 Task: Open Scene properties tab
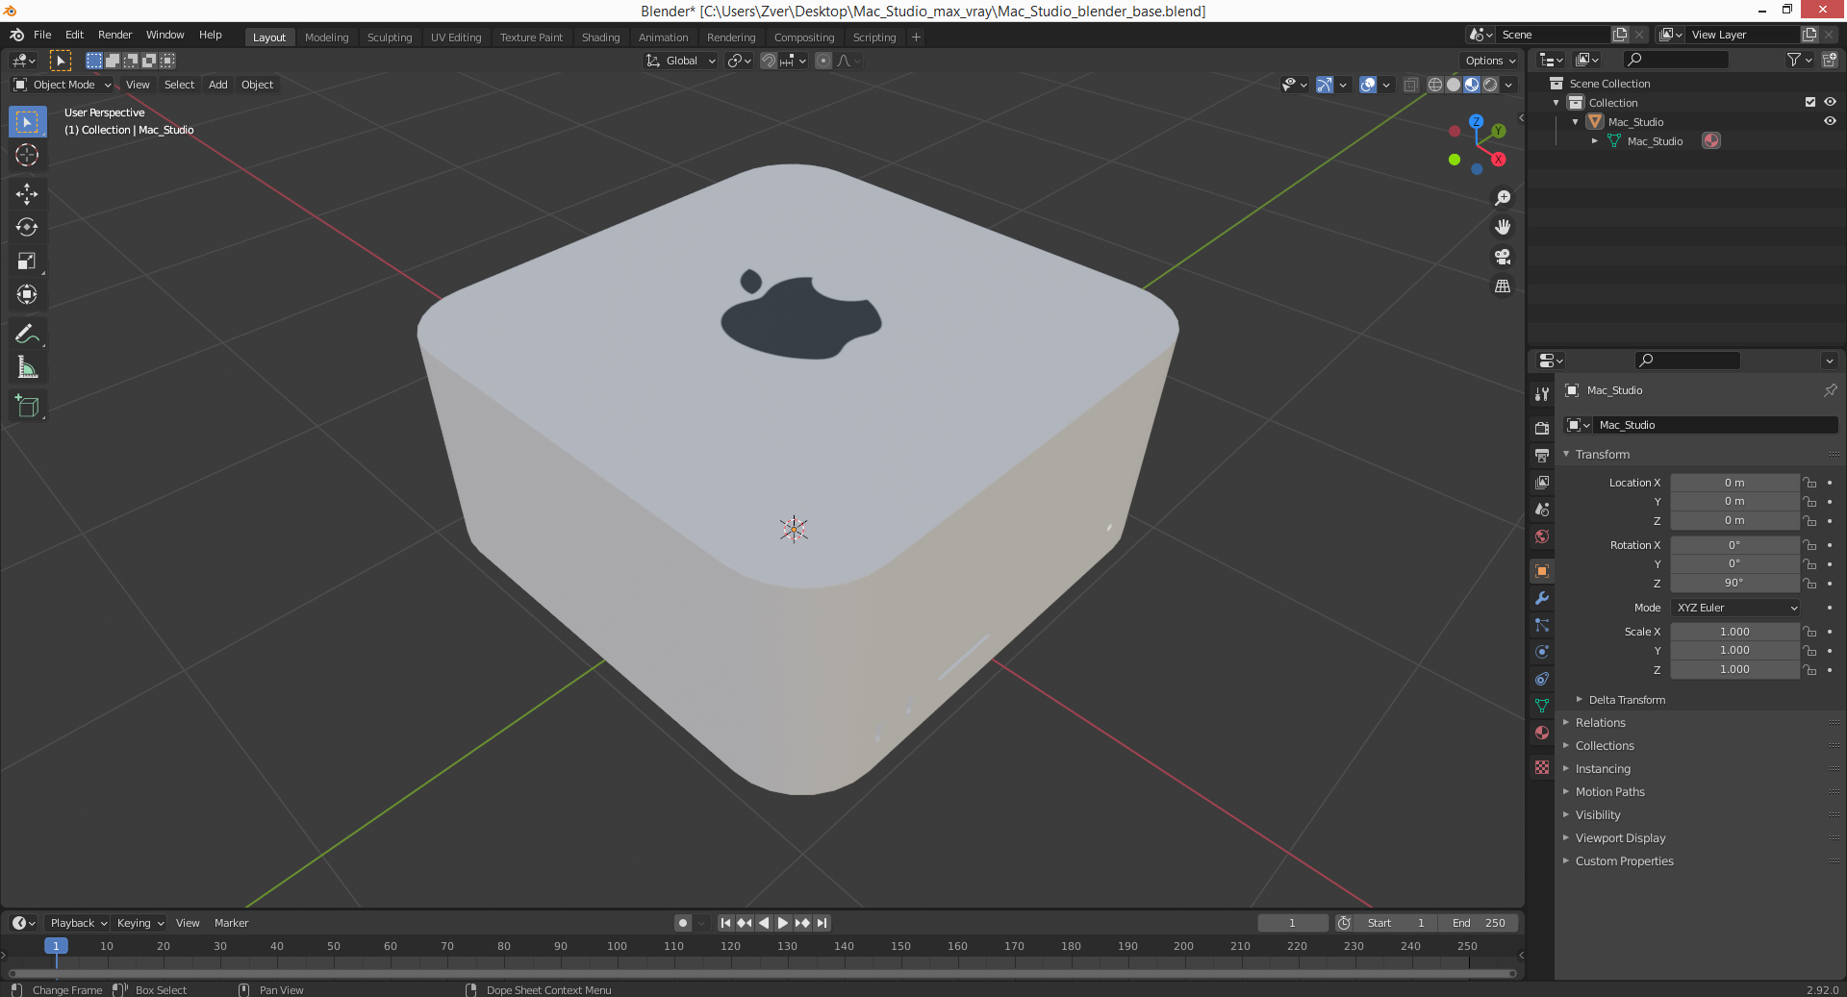pyautogui.click(x=1542, y=509)
